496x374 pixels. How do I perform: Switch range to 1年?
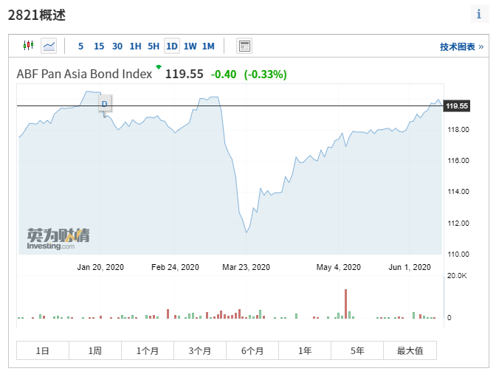click(305, 350)
